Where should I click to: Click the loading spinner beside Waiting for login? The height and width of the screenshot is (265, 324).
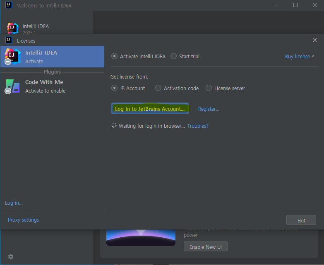[114, 126]
